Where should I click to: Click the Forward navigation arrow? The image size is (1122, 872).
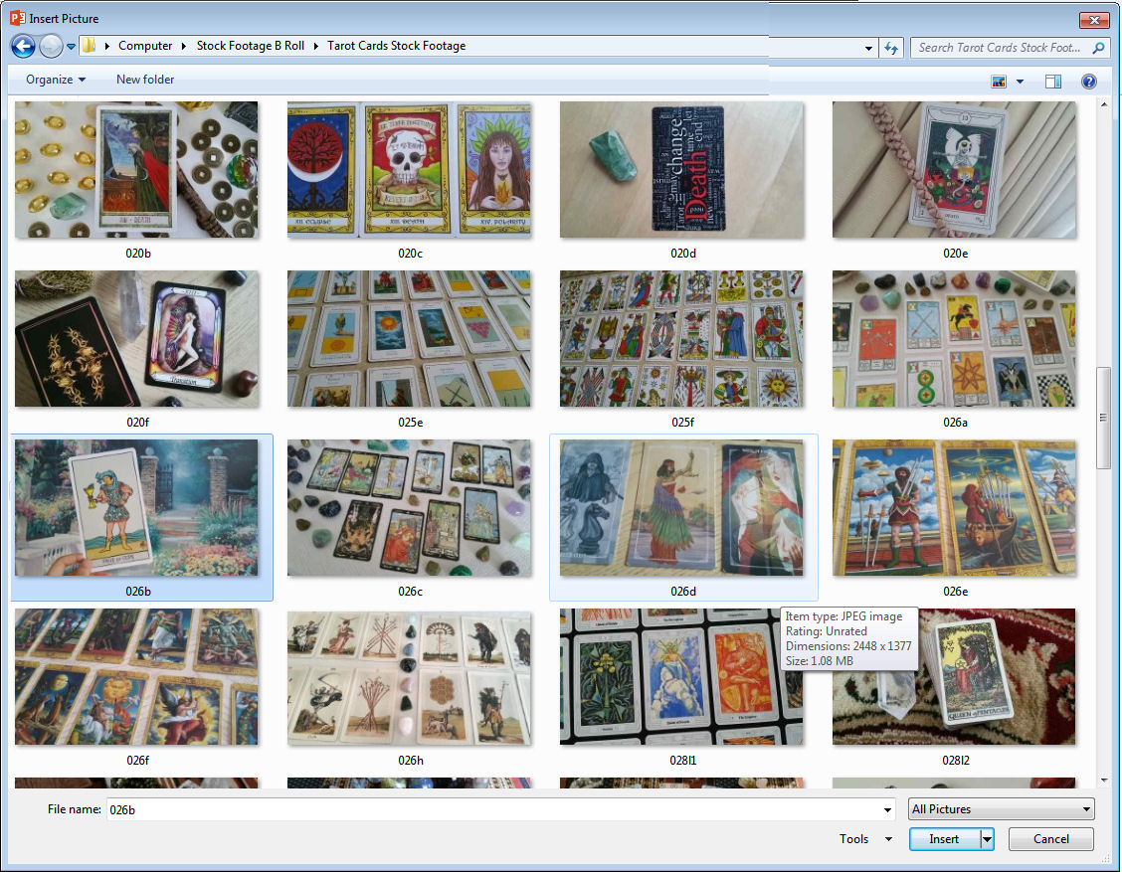(51, 46)
